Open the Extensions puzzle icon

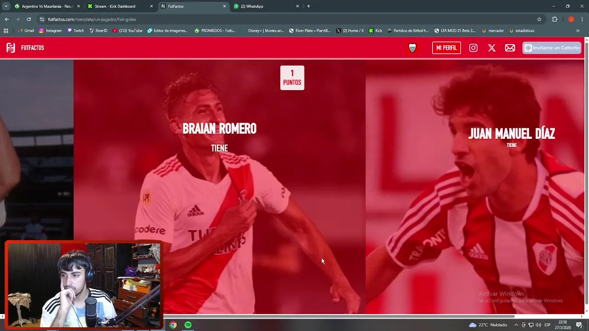[x=554, y=19]
